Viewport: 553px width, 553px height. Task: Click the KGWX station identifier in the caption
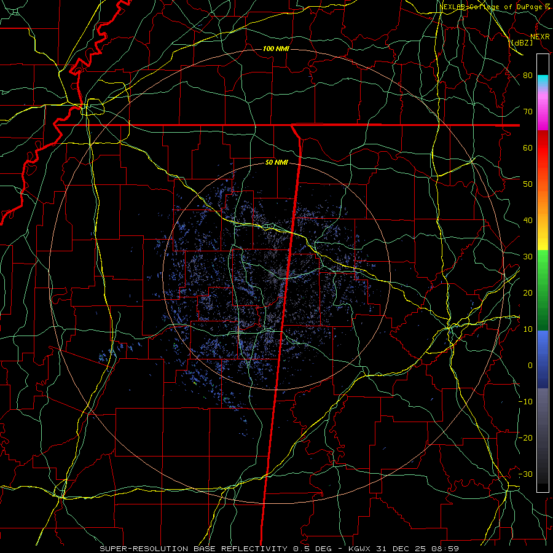pyautogui.click(x=361, y=549)
